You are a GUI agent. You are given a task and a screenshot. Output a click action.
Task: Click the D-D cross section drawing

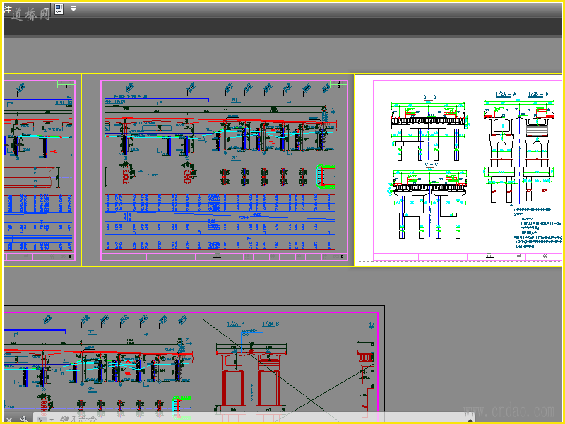[429, 127]
